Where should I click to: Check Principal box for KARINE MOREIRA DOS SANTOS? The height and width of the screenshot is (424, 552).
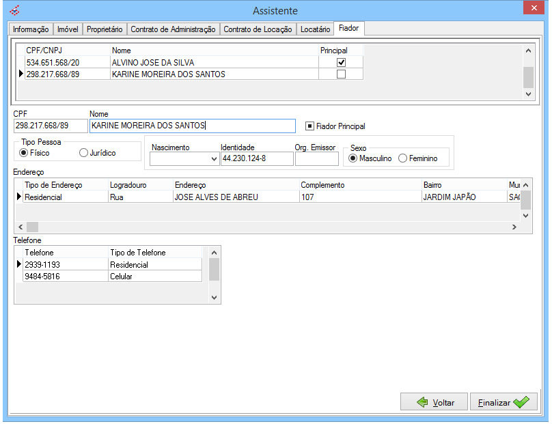click(x=341, y=74)
